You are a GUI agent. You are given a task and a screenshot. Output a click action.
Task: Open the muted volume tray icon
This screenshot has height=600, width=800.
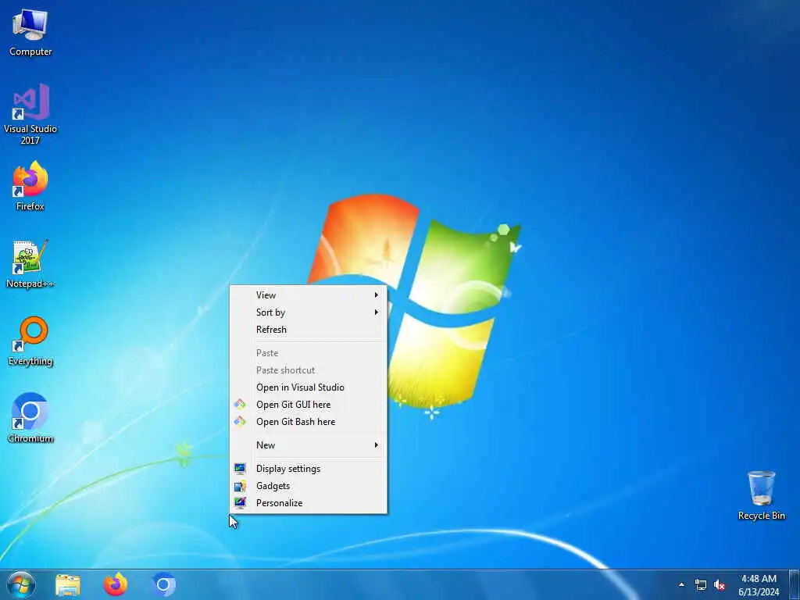(720, 584)
